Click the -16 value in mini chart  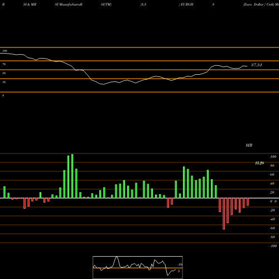coord(180,264)
